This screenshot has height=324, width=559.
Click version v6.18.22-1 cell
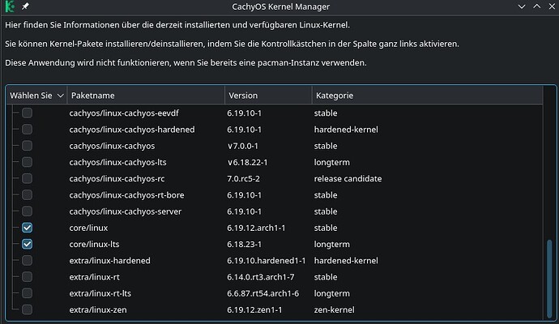[x=247, y=162]
